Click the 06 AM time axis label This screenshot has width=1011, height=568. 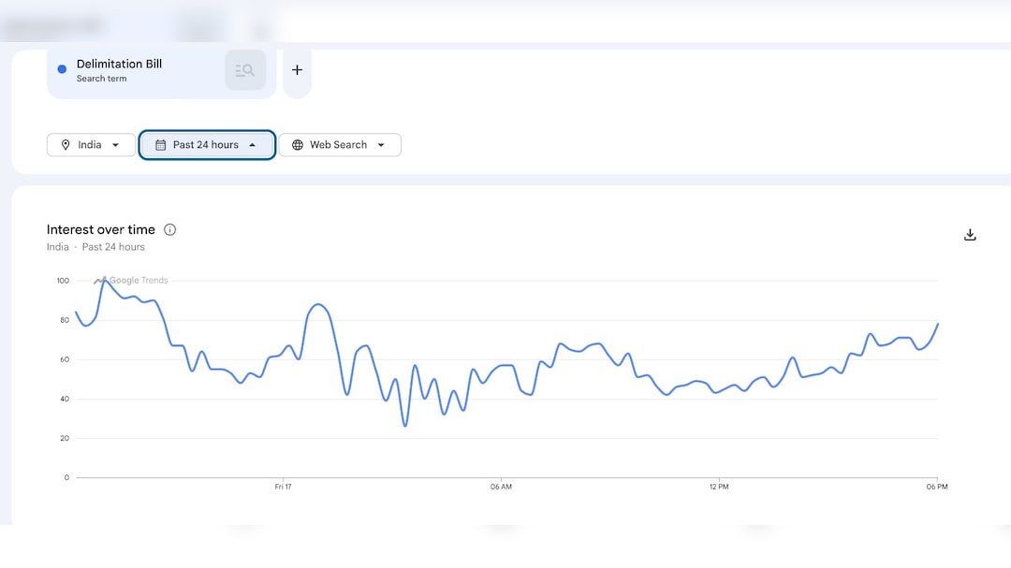[x=501, y=487]
